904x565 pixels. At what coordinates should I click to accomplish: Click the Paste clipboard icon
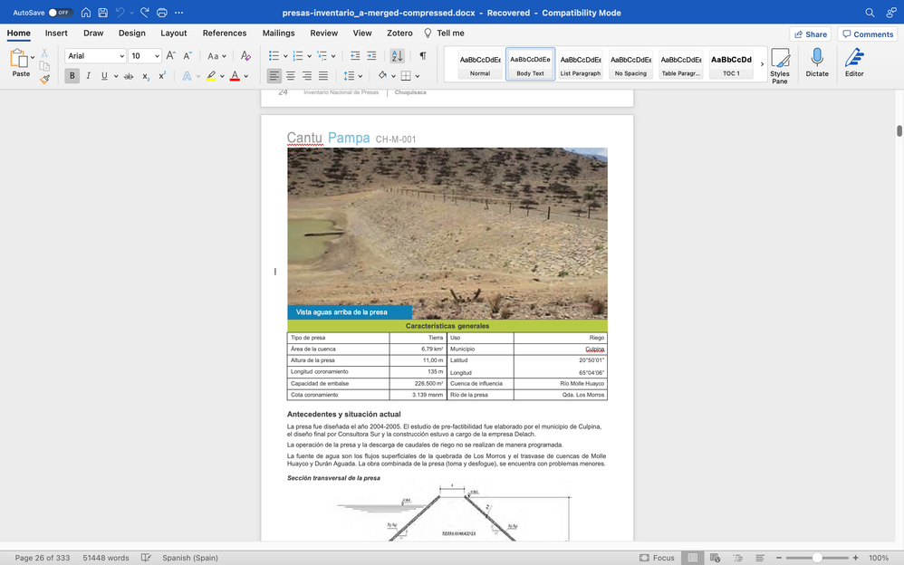20,58
